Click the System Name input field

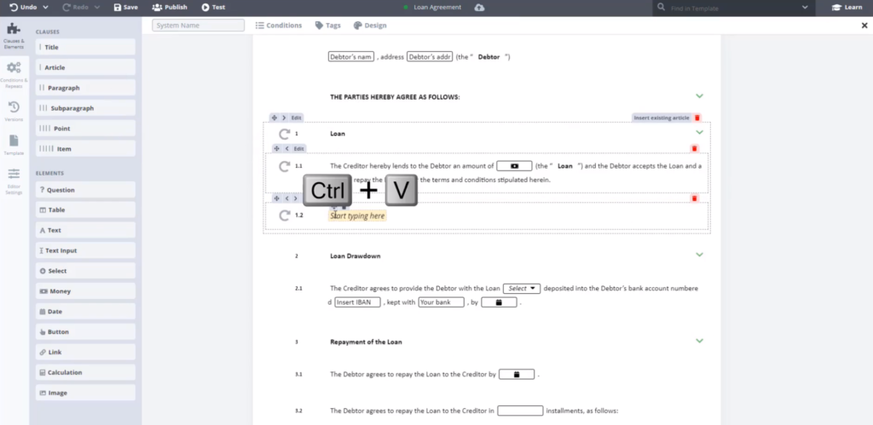coord(198,26)
